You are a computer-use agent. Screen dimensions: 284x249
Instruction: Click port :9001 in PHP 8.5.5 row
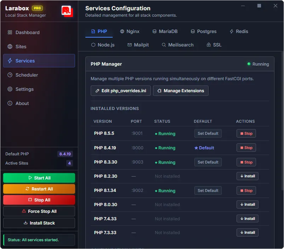pyautogui.click(x=137, y=133)
